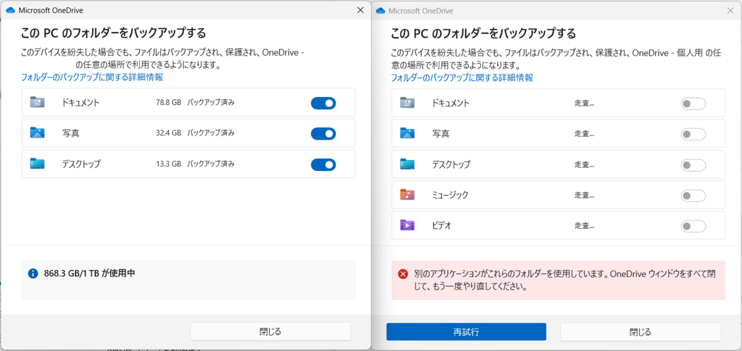
Task: Click the Documents folder icon in the right window
Action: pyautogui.click(x=407, y=103)
